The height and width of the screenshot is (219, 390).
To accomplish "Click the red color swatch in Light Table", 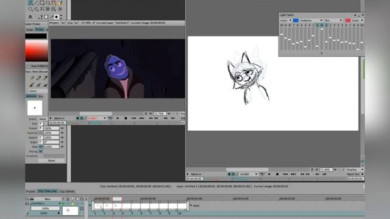I will pyautogui.click(x=348, y=20).
